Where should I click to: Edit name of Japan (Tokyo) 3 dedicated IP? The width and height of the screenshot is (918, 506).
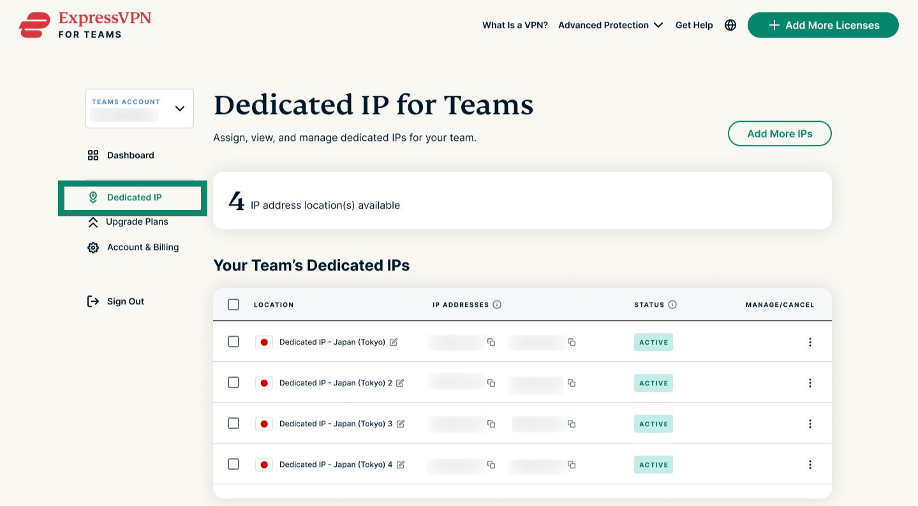[401, 424]
